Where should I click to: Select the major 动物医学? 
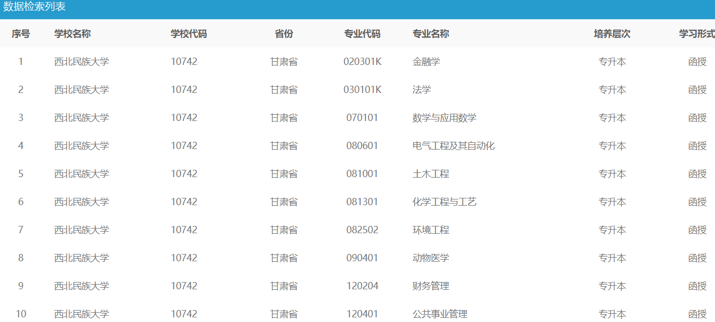[431, 258]
